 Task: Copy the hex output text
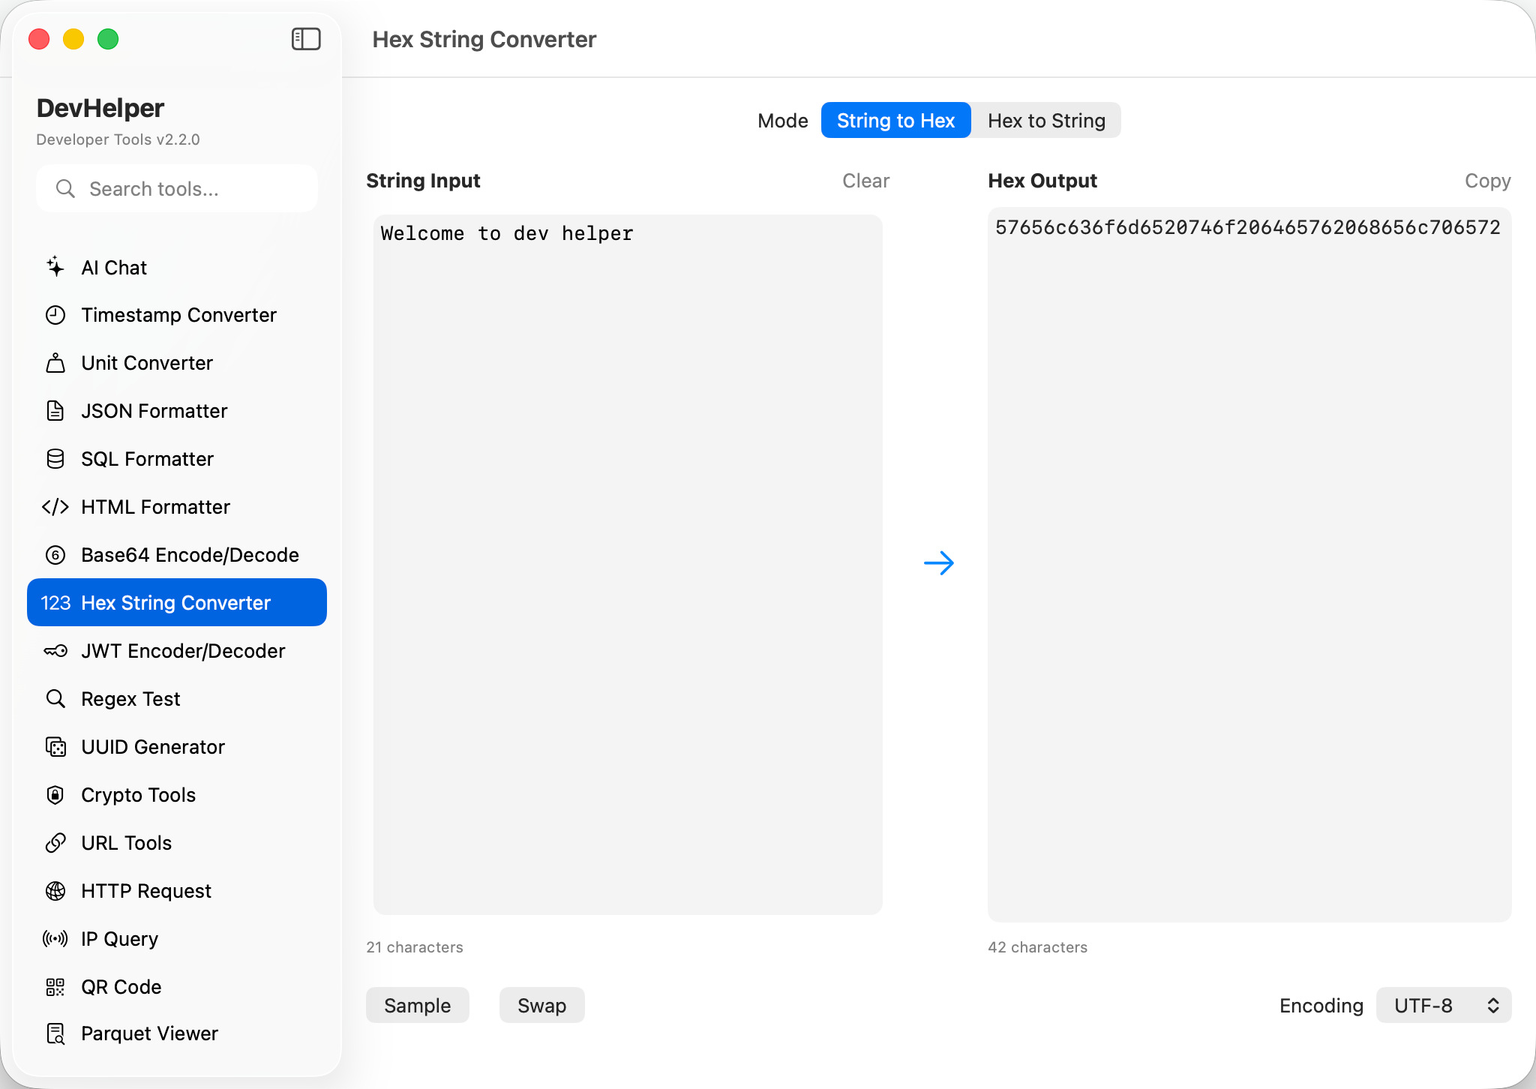click(x=1487, y=181)
